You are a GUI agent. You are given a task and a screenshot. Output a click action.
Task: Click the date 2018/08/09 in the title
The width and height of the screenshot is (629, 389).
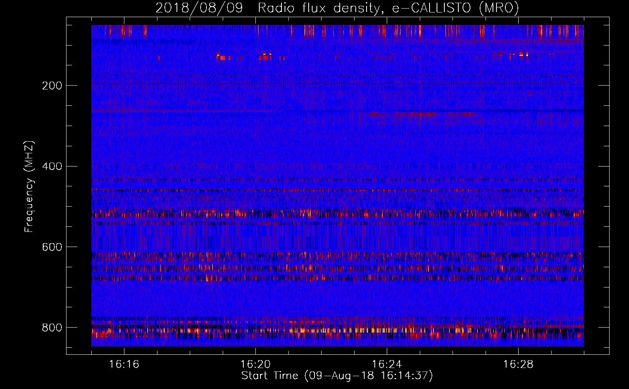coord(199,8)
